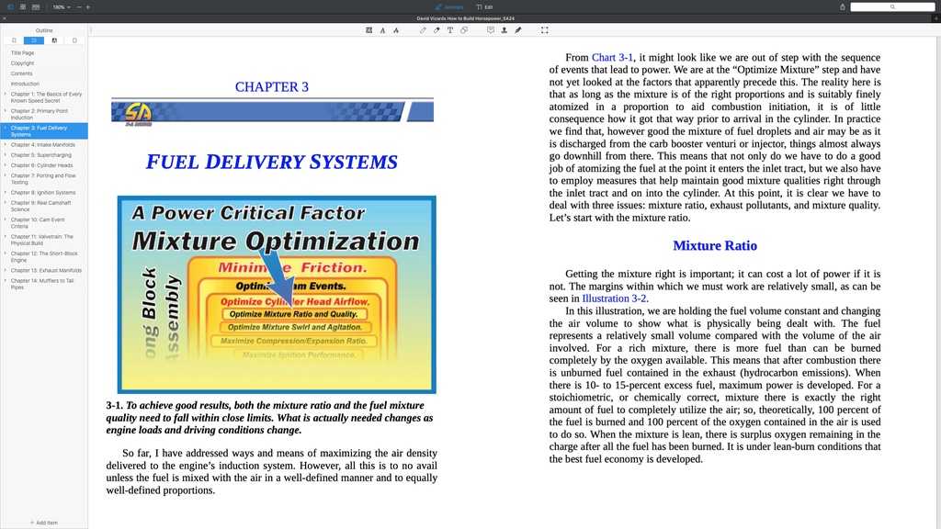The image size is (941, 529).
Task: Follow the Chart 3-1 link
Action: (612, 58)
